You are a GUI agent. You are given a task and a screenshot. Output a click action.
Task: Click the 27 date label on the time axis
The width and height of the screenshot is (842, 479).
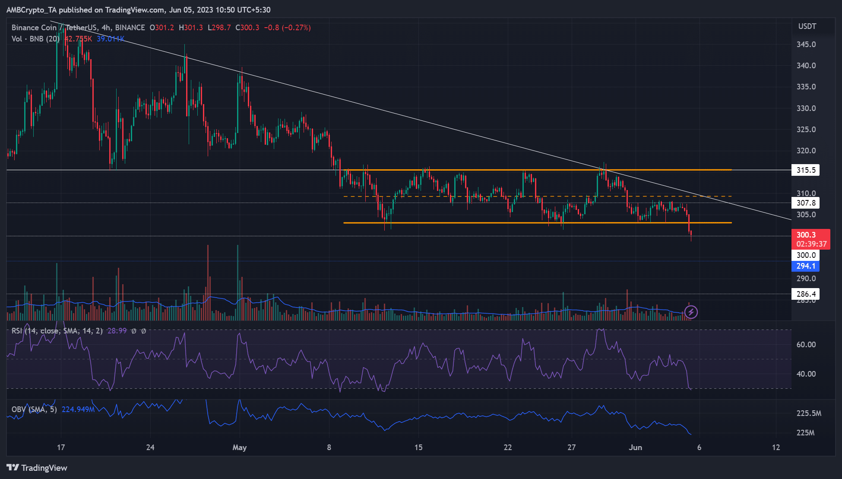[x=572, y=447]
